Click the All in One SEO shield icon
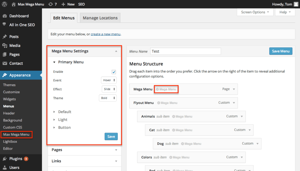 [x=4, y=24]
